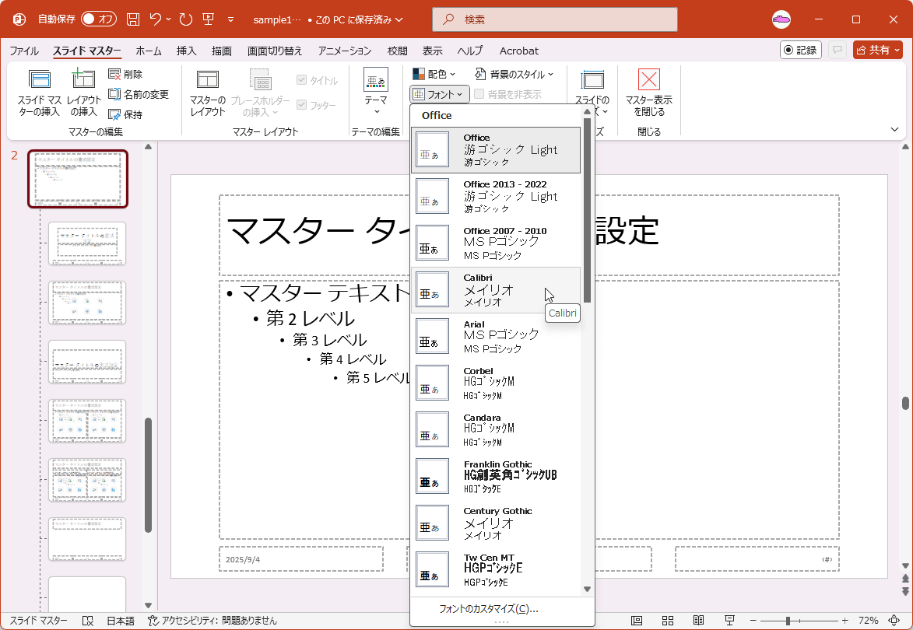Screen dimensions: 913x630
Task: Click the Delete (削除) icon in ribbon
Action: tap(115, 75)
